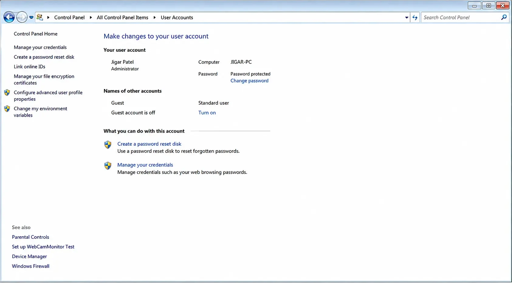Expand the arrow before Control Panel breadcrumb

pyautogui.click(x=48, y=18)
